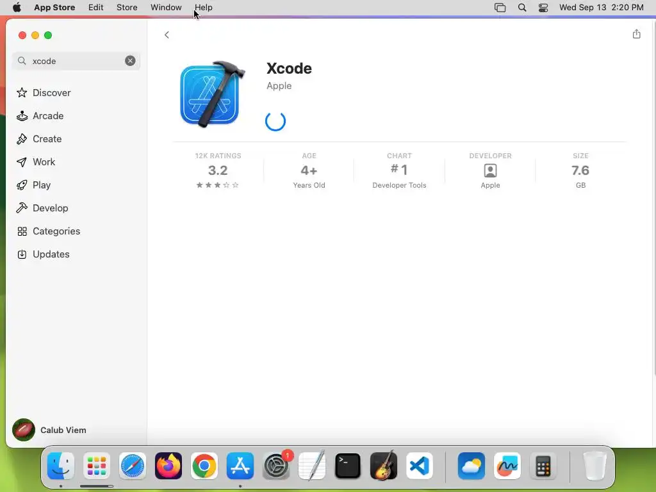Open Visual Studio Code from Dock
Viewport: 656px width, 492px height.
tap(420, 466)
